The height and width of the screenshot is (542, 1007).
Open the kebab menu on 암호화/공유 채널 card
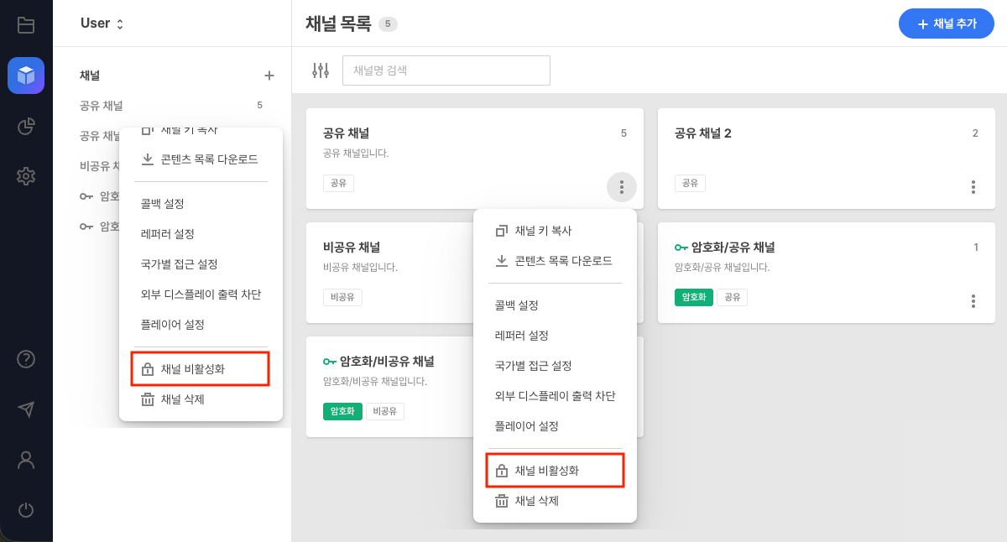(x=973, y=300)
